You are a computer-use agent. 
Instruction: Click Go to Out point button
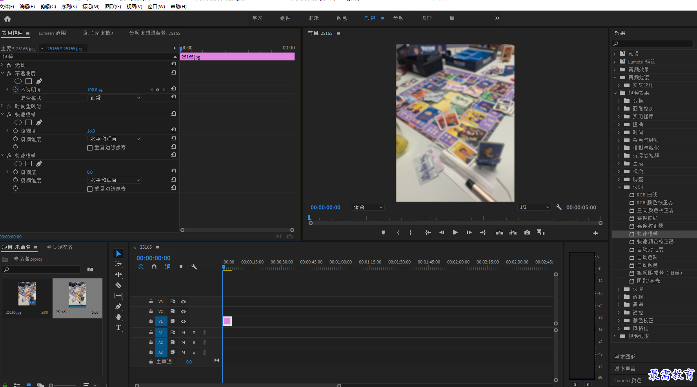tap(482, 233)
